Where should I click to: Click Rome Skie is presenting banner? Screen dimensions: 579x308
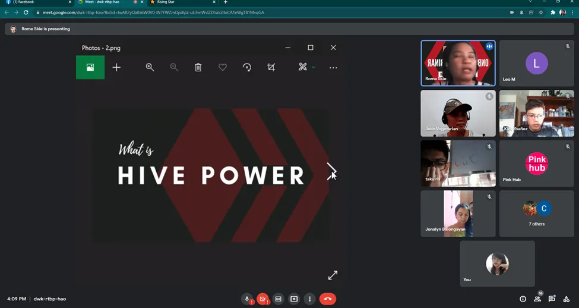pyautogui.click(x=290, y=29)
